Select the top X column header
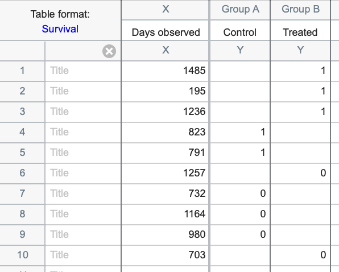Image resolution: width=339 pixels, height=272 pixels. point(166,9)
